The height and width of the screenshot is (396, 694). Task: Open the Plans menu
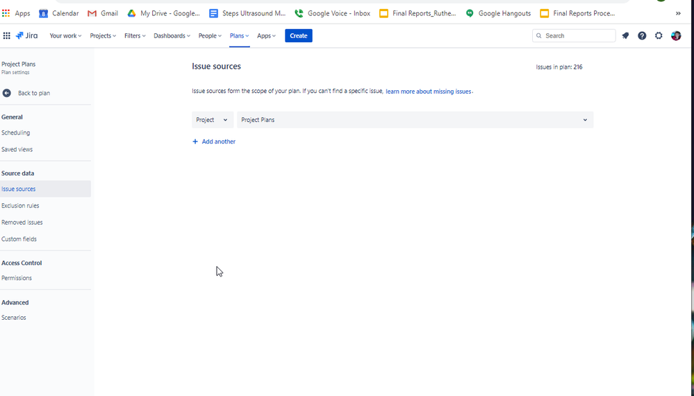239,36
